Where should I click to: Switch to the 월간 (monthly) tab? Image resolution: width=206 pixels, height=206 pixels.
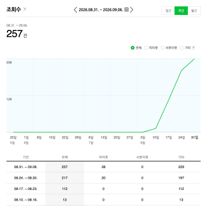tap(194, 11)
